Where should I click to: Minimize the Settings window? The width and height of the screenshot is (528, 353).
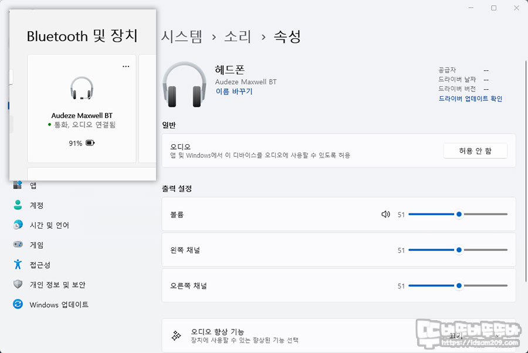(471, 8)
